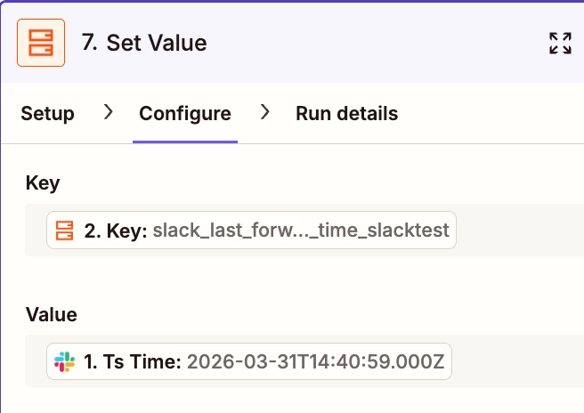Click the slack_last_forw..._time_slacktest key text
The width and height of the screenshot is (584, 413).
tap(301, 231)
